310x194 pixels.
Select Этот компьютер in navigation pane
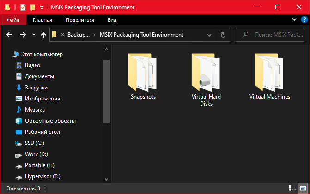tap(42, 54)
